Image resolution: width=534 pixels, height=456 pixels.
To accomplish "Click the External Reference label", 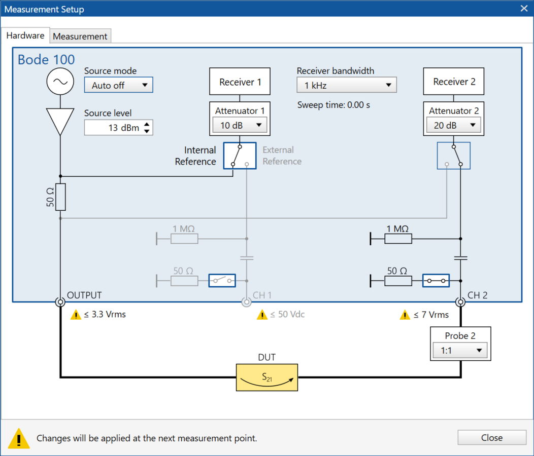I will click(x=282, y=156).
